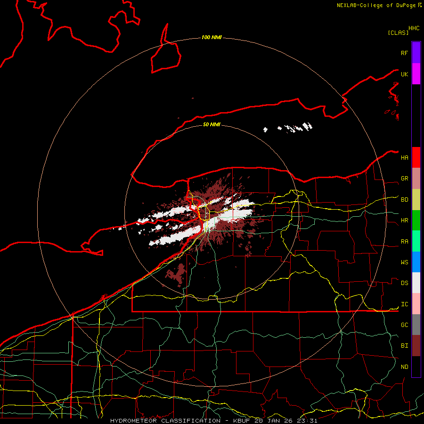The height and width of the screenshot is (424, 424).
Task: Click the RF purple legend swatch
Action: click(x=416, y=53)
